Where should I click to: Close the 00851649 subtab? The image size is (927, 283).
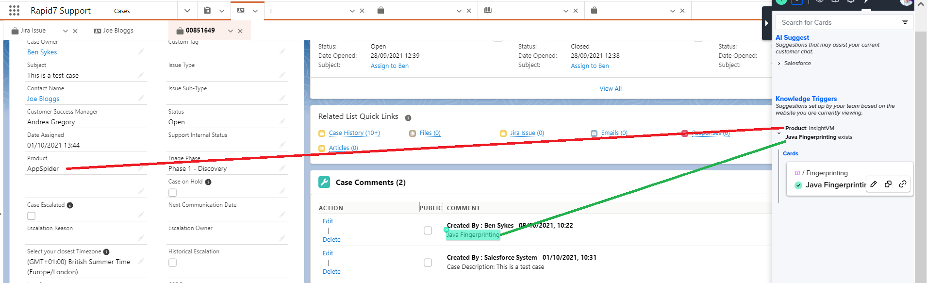[240, 31]
